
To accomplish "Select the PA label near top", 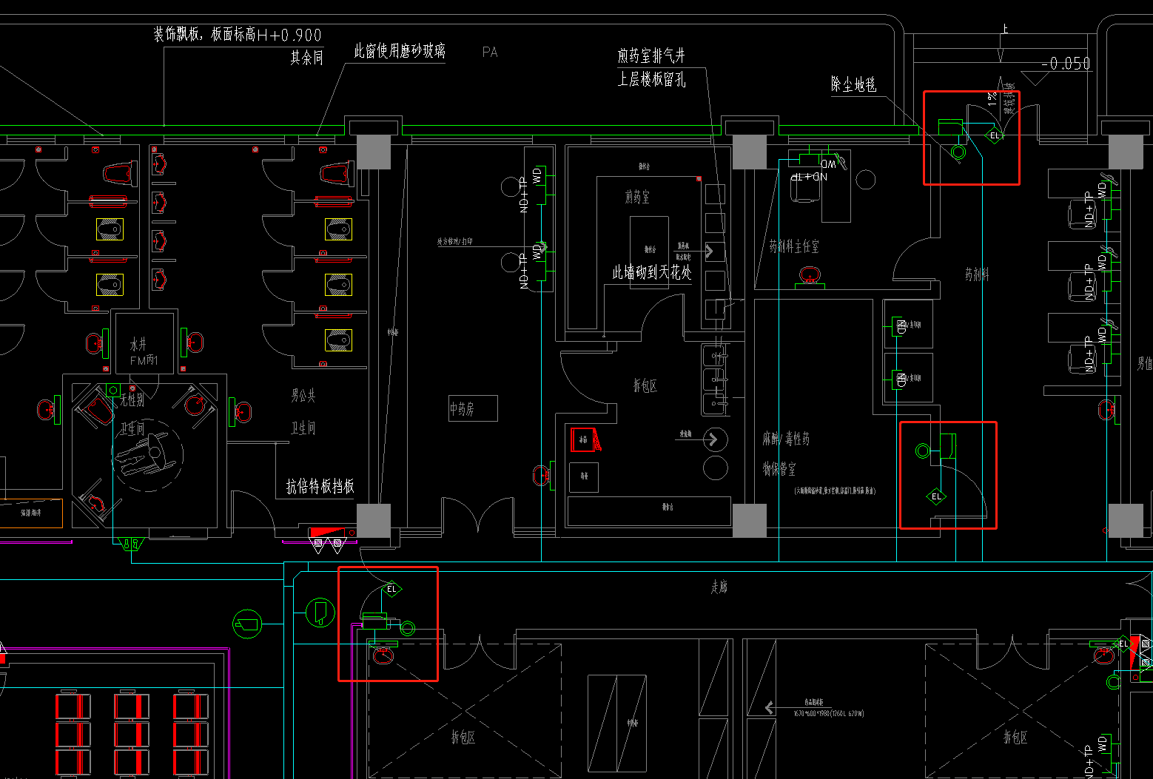I will pyautogui.click(x=490, y=52).
